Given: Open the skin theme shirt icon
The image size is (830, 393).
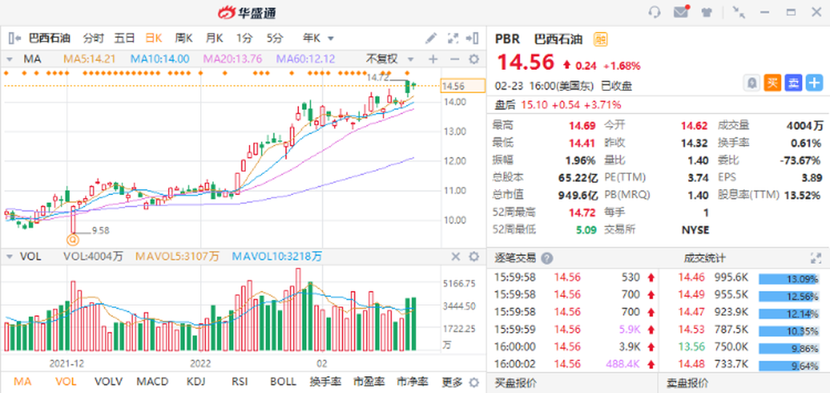Looking at the screenshot, I should 706,12.
